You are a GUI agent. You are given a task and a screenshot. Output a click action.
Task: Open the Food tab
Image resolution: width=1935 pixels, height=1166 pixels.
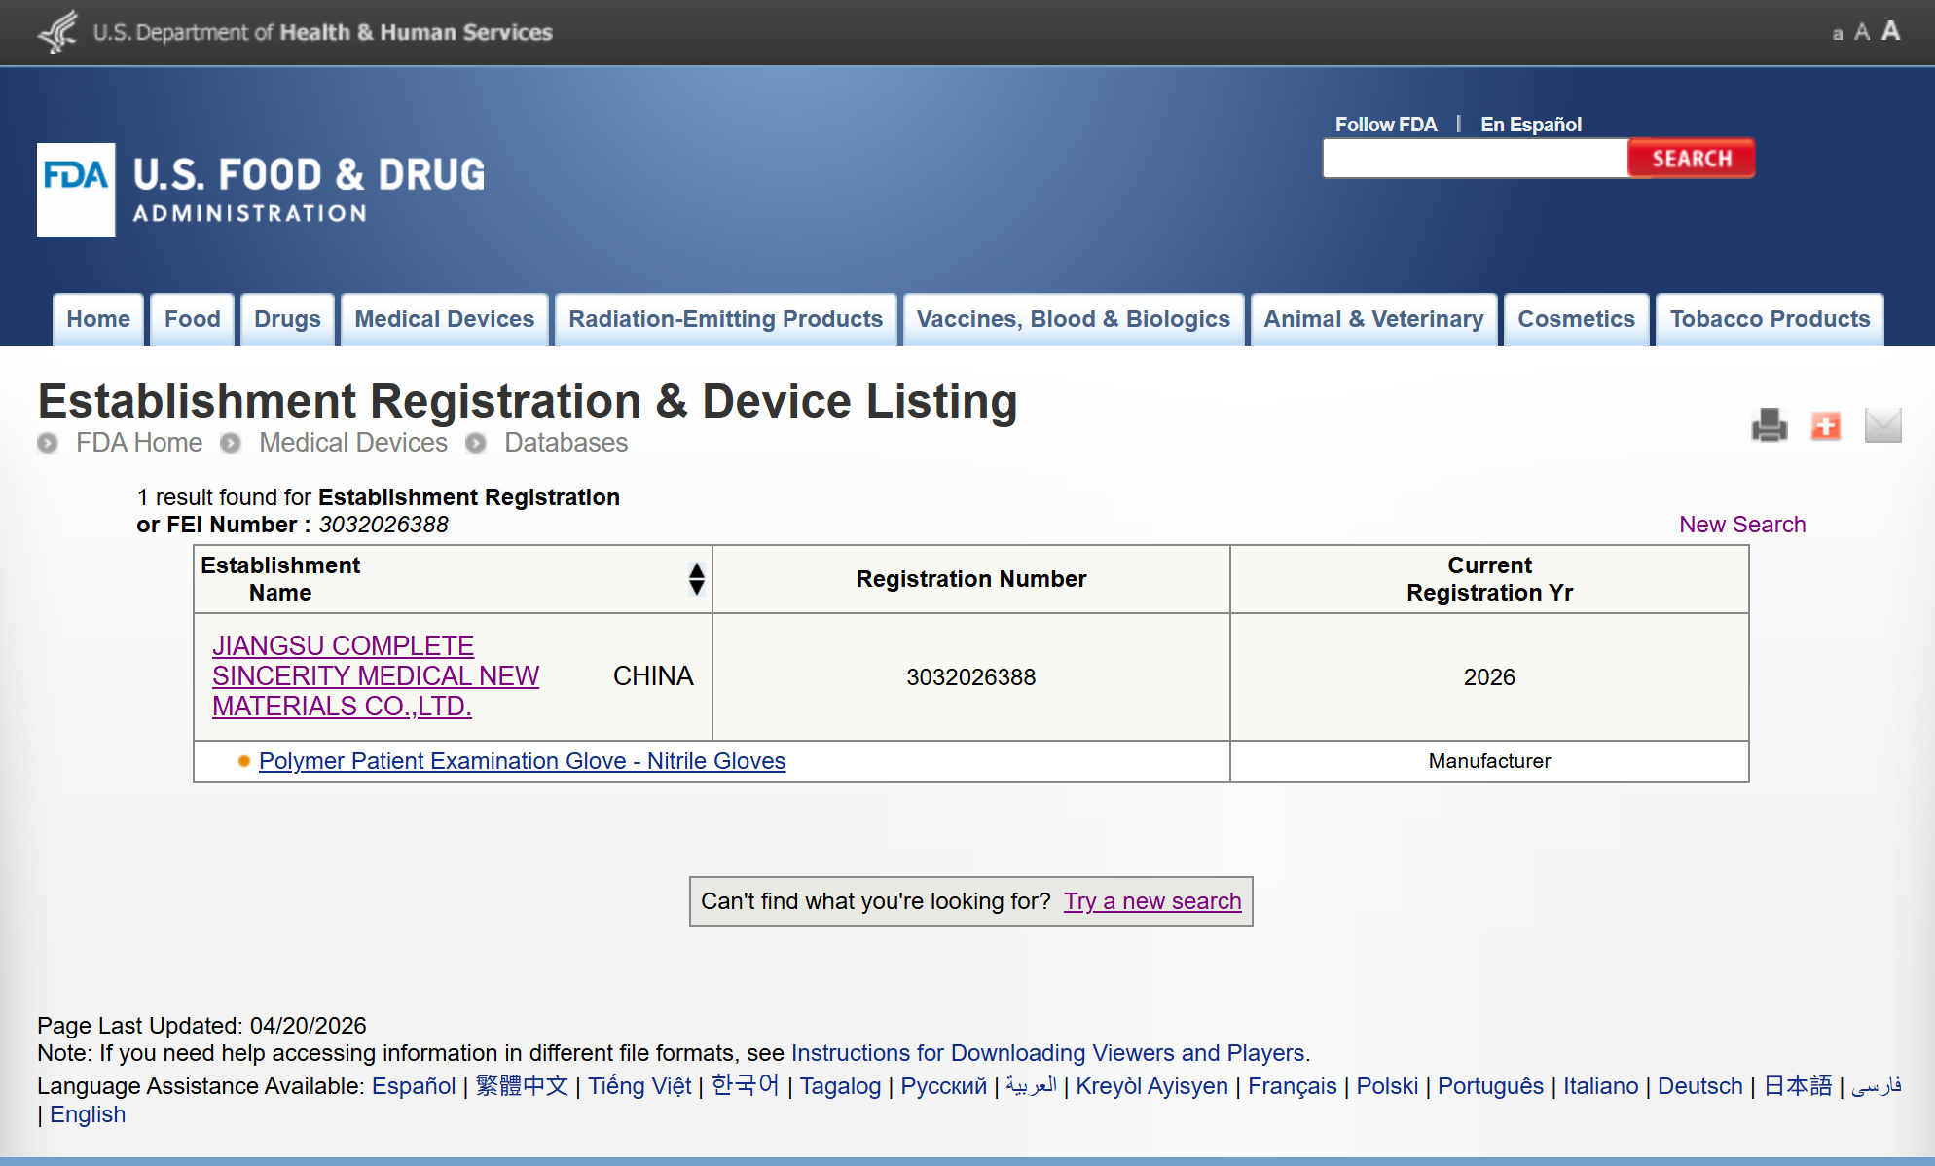pos(193,319)
